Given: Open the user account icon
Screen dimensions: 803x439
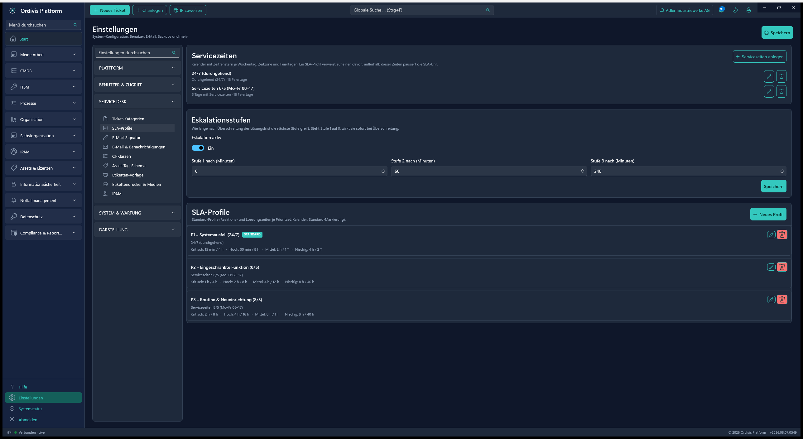Looking at the screenshot, I should (749, 10).
